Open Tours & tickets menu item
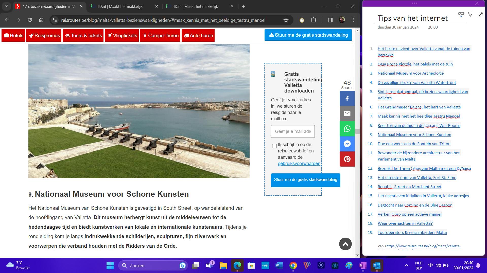The width and height of the screenshot is (487, 273). pyautogui.click(x=83, y=36)
